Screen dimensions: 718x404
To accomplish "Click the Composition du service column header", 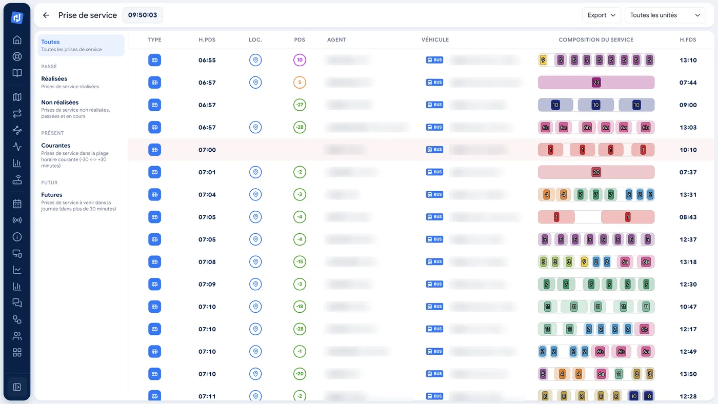I will 596,40.
